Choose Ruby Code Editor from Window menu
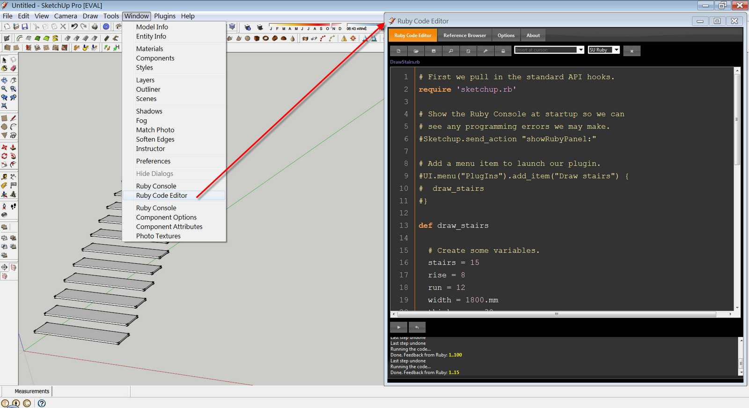Image resolution: width=749 pixels, height=408 pixels. pyautogui.click(x=174, y=196)
